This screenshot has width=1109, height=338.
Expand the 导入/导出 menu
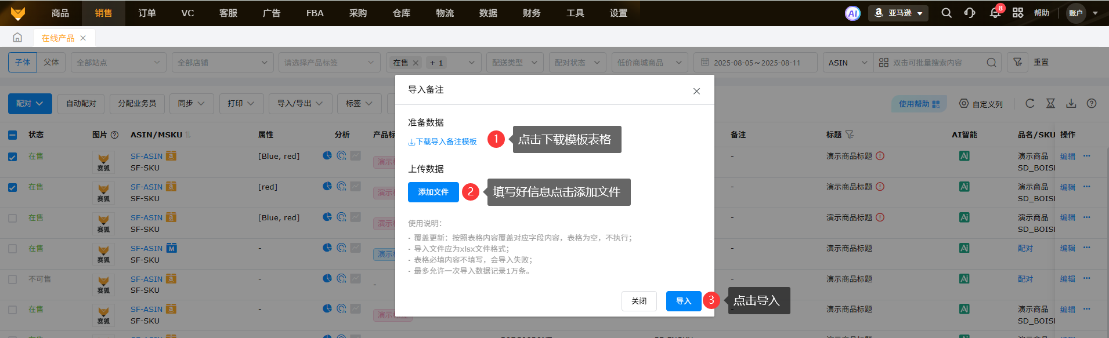300,103
